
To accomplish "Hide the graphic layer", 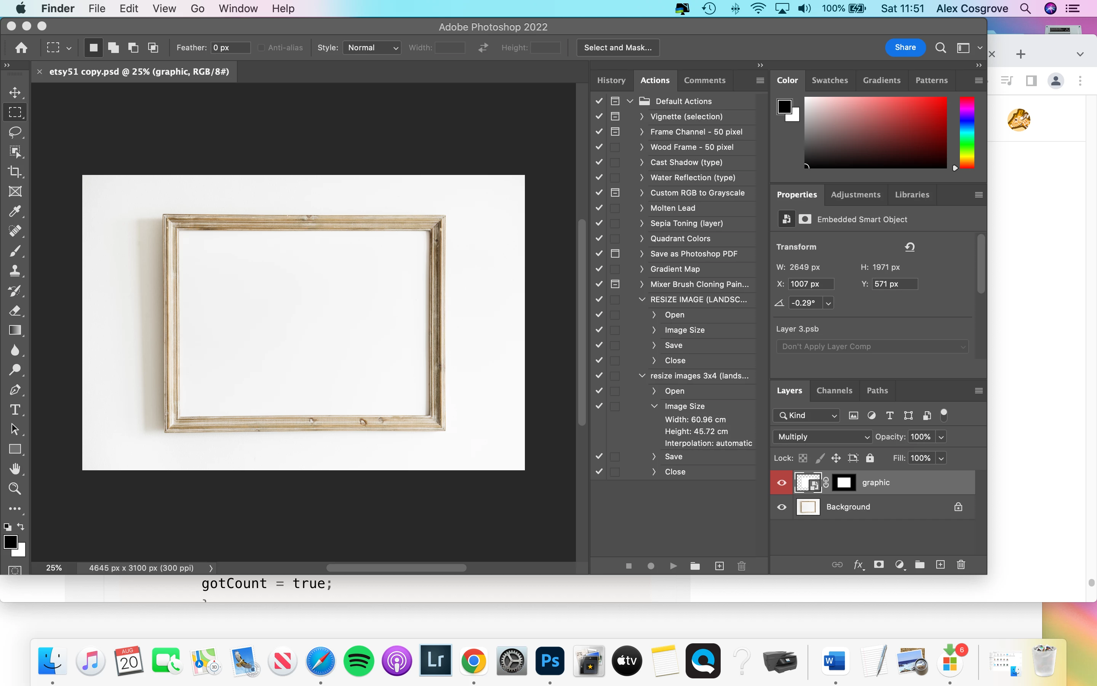I will (x=782, y=482).
